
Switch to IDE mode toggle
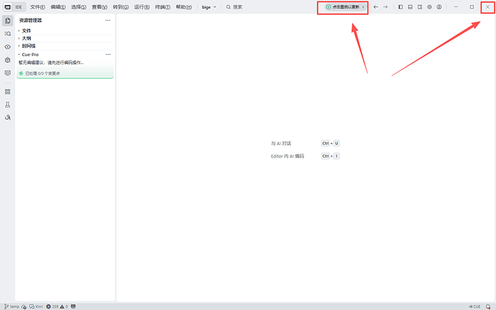click(x=19, y=7)
